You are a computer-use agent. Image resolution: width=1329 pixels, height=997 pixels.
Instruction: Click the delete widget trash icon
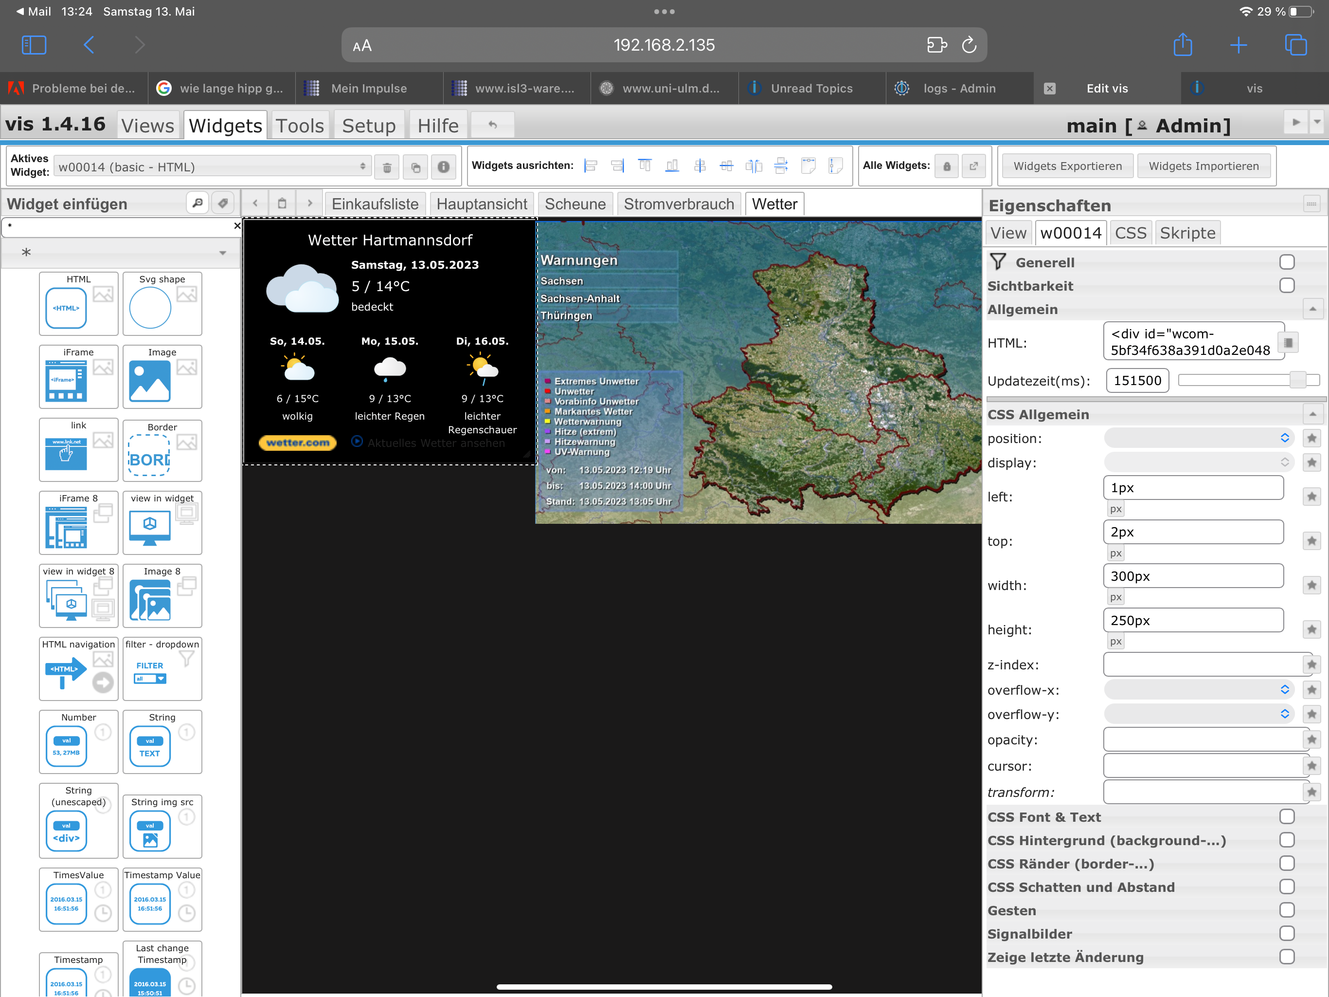pyautogui.click(x=387, y=167)
